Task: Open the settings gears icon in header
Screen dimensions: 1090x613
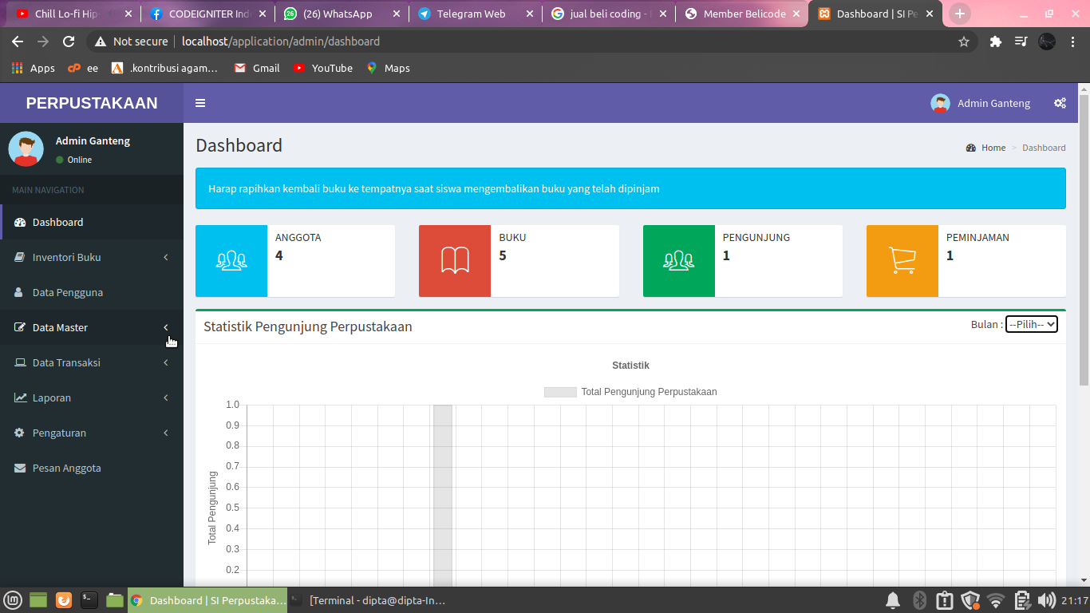Action: (x=1060, y=103)
